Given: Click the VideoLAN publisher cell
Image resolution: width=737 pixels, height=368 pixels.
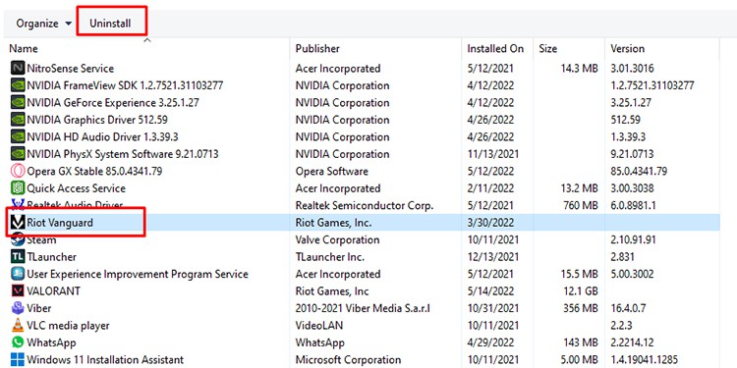Looking at the screenshot, I should pos(319,325).
